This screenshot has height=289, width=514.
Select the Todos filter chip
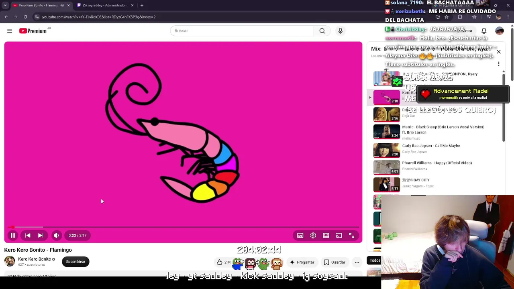375,261
